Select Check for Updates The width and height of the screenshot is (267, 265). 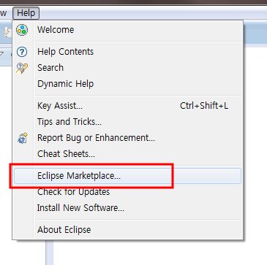[127, 192]
